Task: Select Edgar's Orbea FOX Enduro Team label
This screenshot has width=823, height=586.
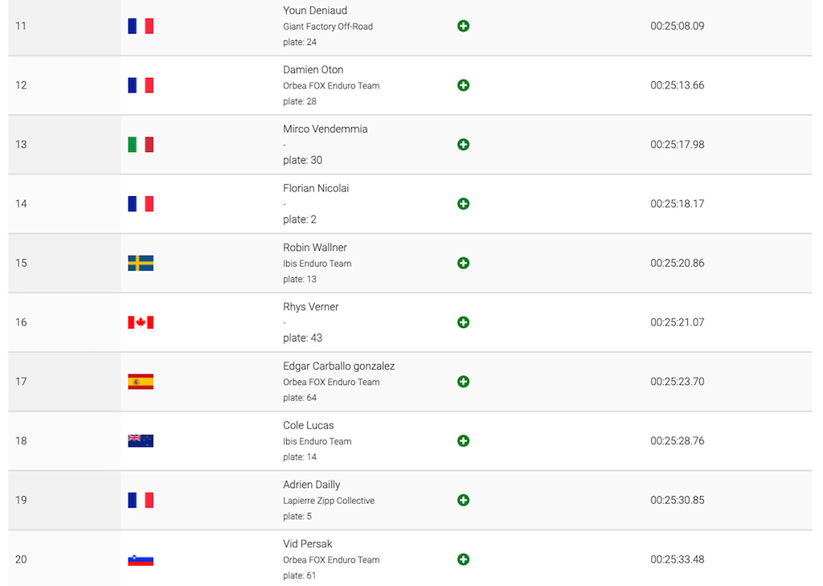Action: (x=331, y=383)
